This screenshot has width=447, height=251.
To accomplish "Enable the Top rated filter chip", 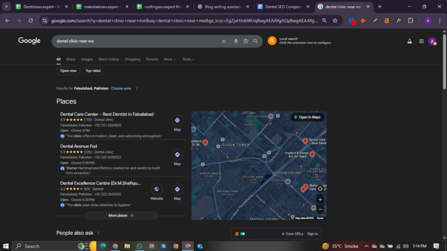I will 93,71.
